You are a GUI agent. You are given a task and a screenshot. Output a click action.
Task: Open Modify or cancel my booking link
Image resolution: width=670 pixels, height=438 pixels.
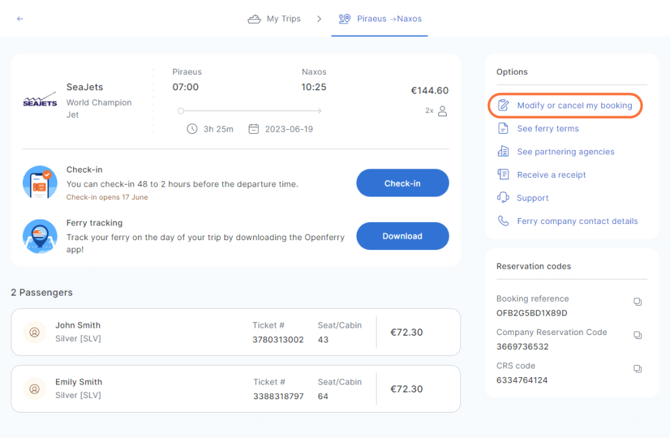[574, 106]
